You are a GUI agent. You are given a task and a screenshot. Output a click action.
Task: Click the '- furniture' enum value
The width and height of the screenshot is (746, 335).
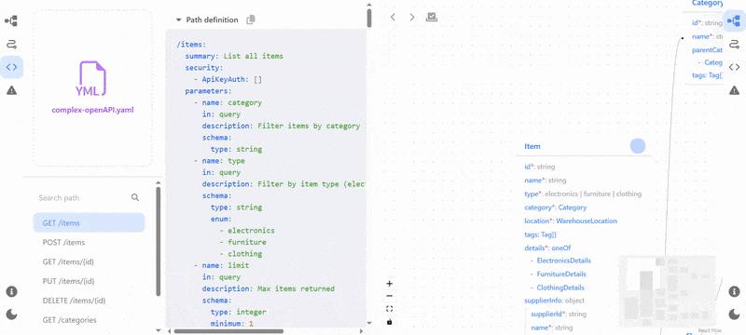point(242,242)
